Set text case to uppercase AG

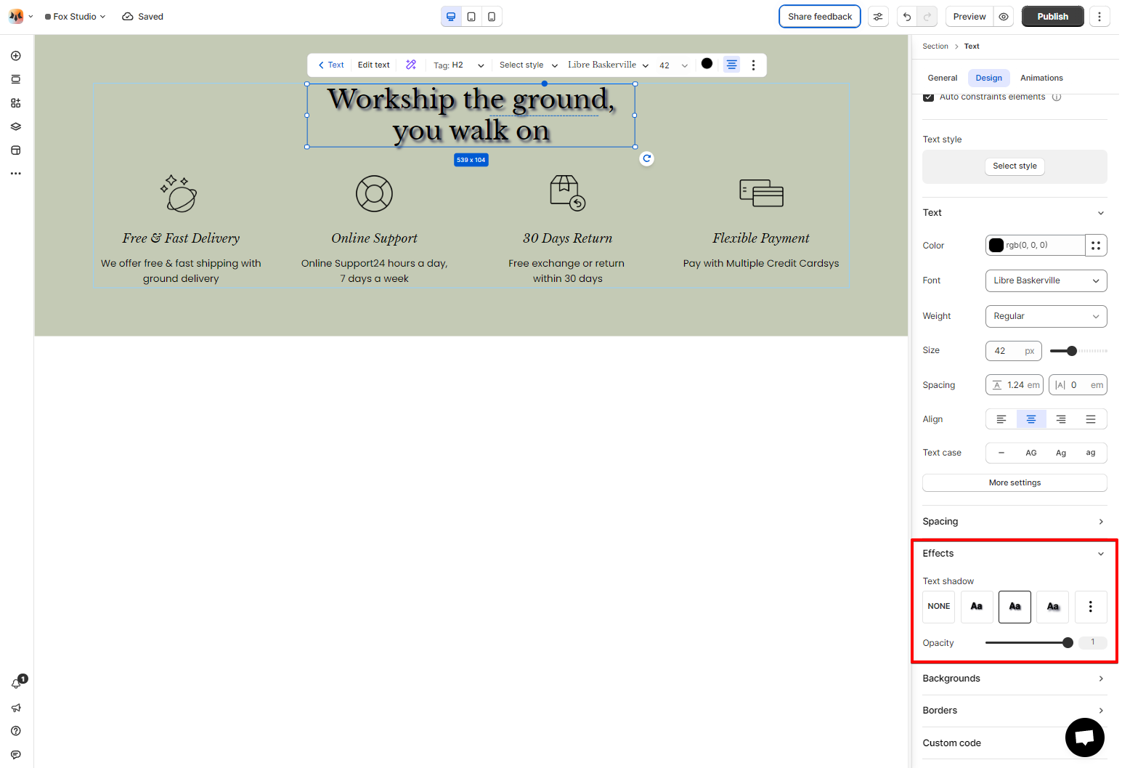(x=1030, y=453)
